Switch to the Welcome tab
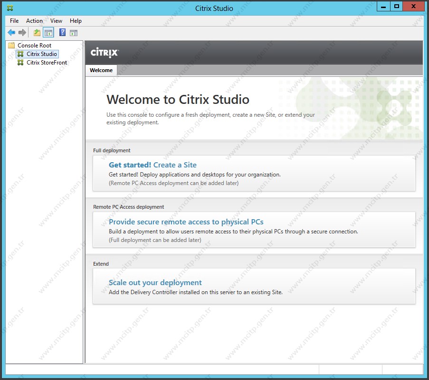Viewport: 429px width, 380px height. click(x=101, y=70)
